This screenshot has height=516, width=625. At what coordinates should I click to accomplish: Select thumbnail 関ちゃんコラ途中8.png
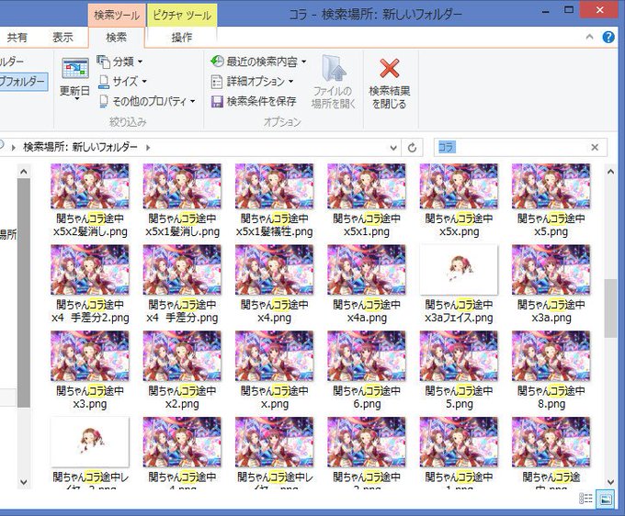coord(551,355)
